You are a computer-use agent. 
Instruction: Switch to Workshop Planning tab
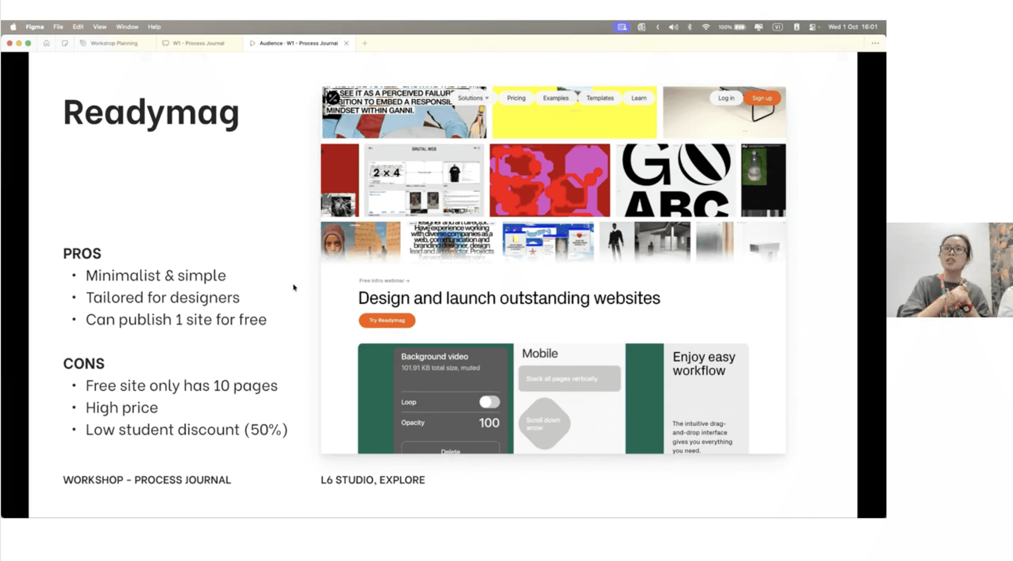[113, 43]
